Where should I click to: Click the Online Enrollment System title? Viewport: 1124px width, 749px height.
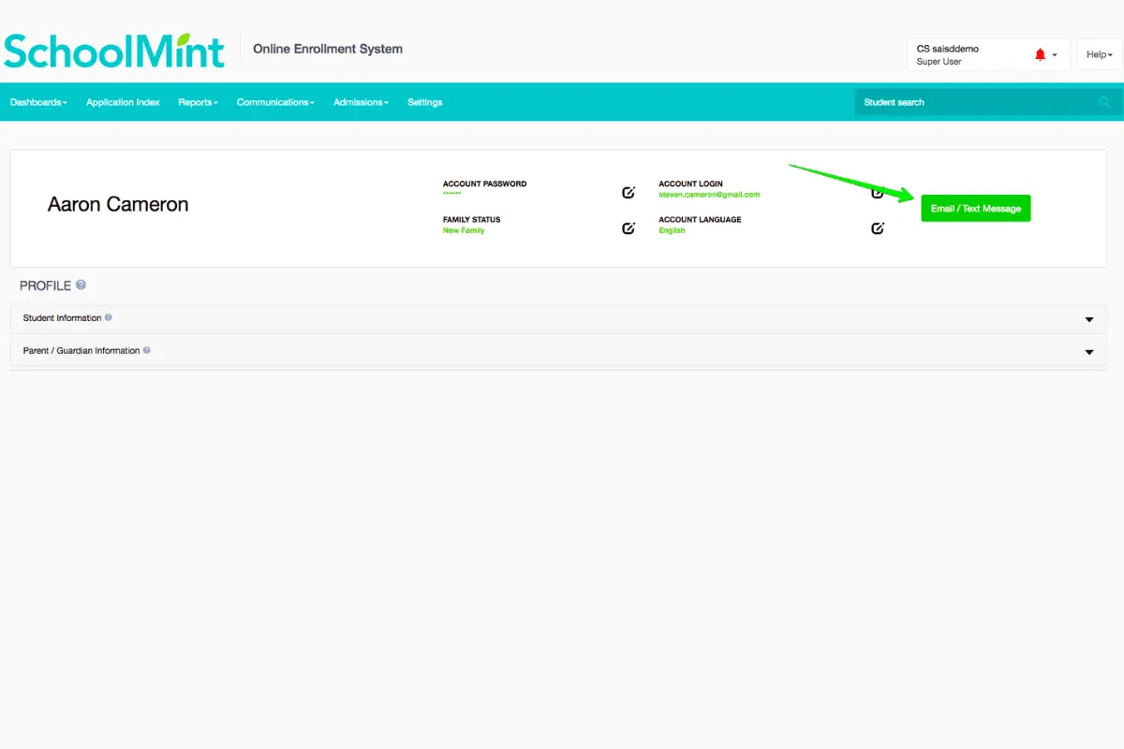tap(328, 49)
